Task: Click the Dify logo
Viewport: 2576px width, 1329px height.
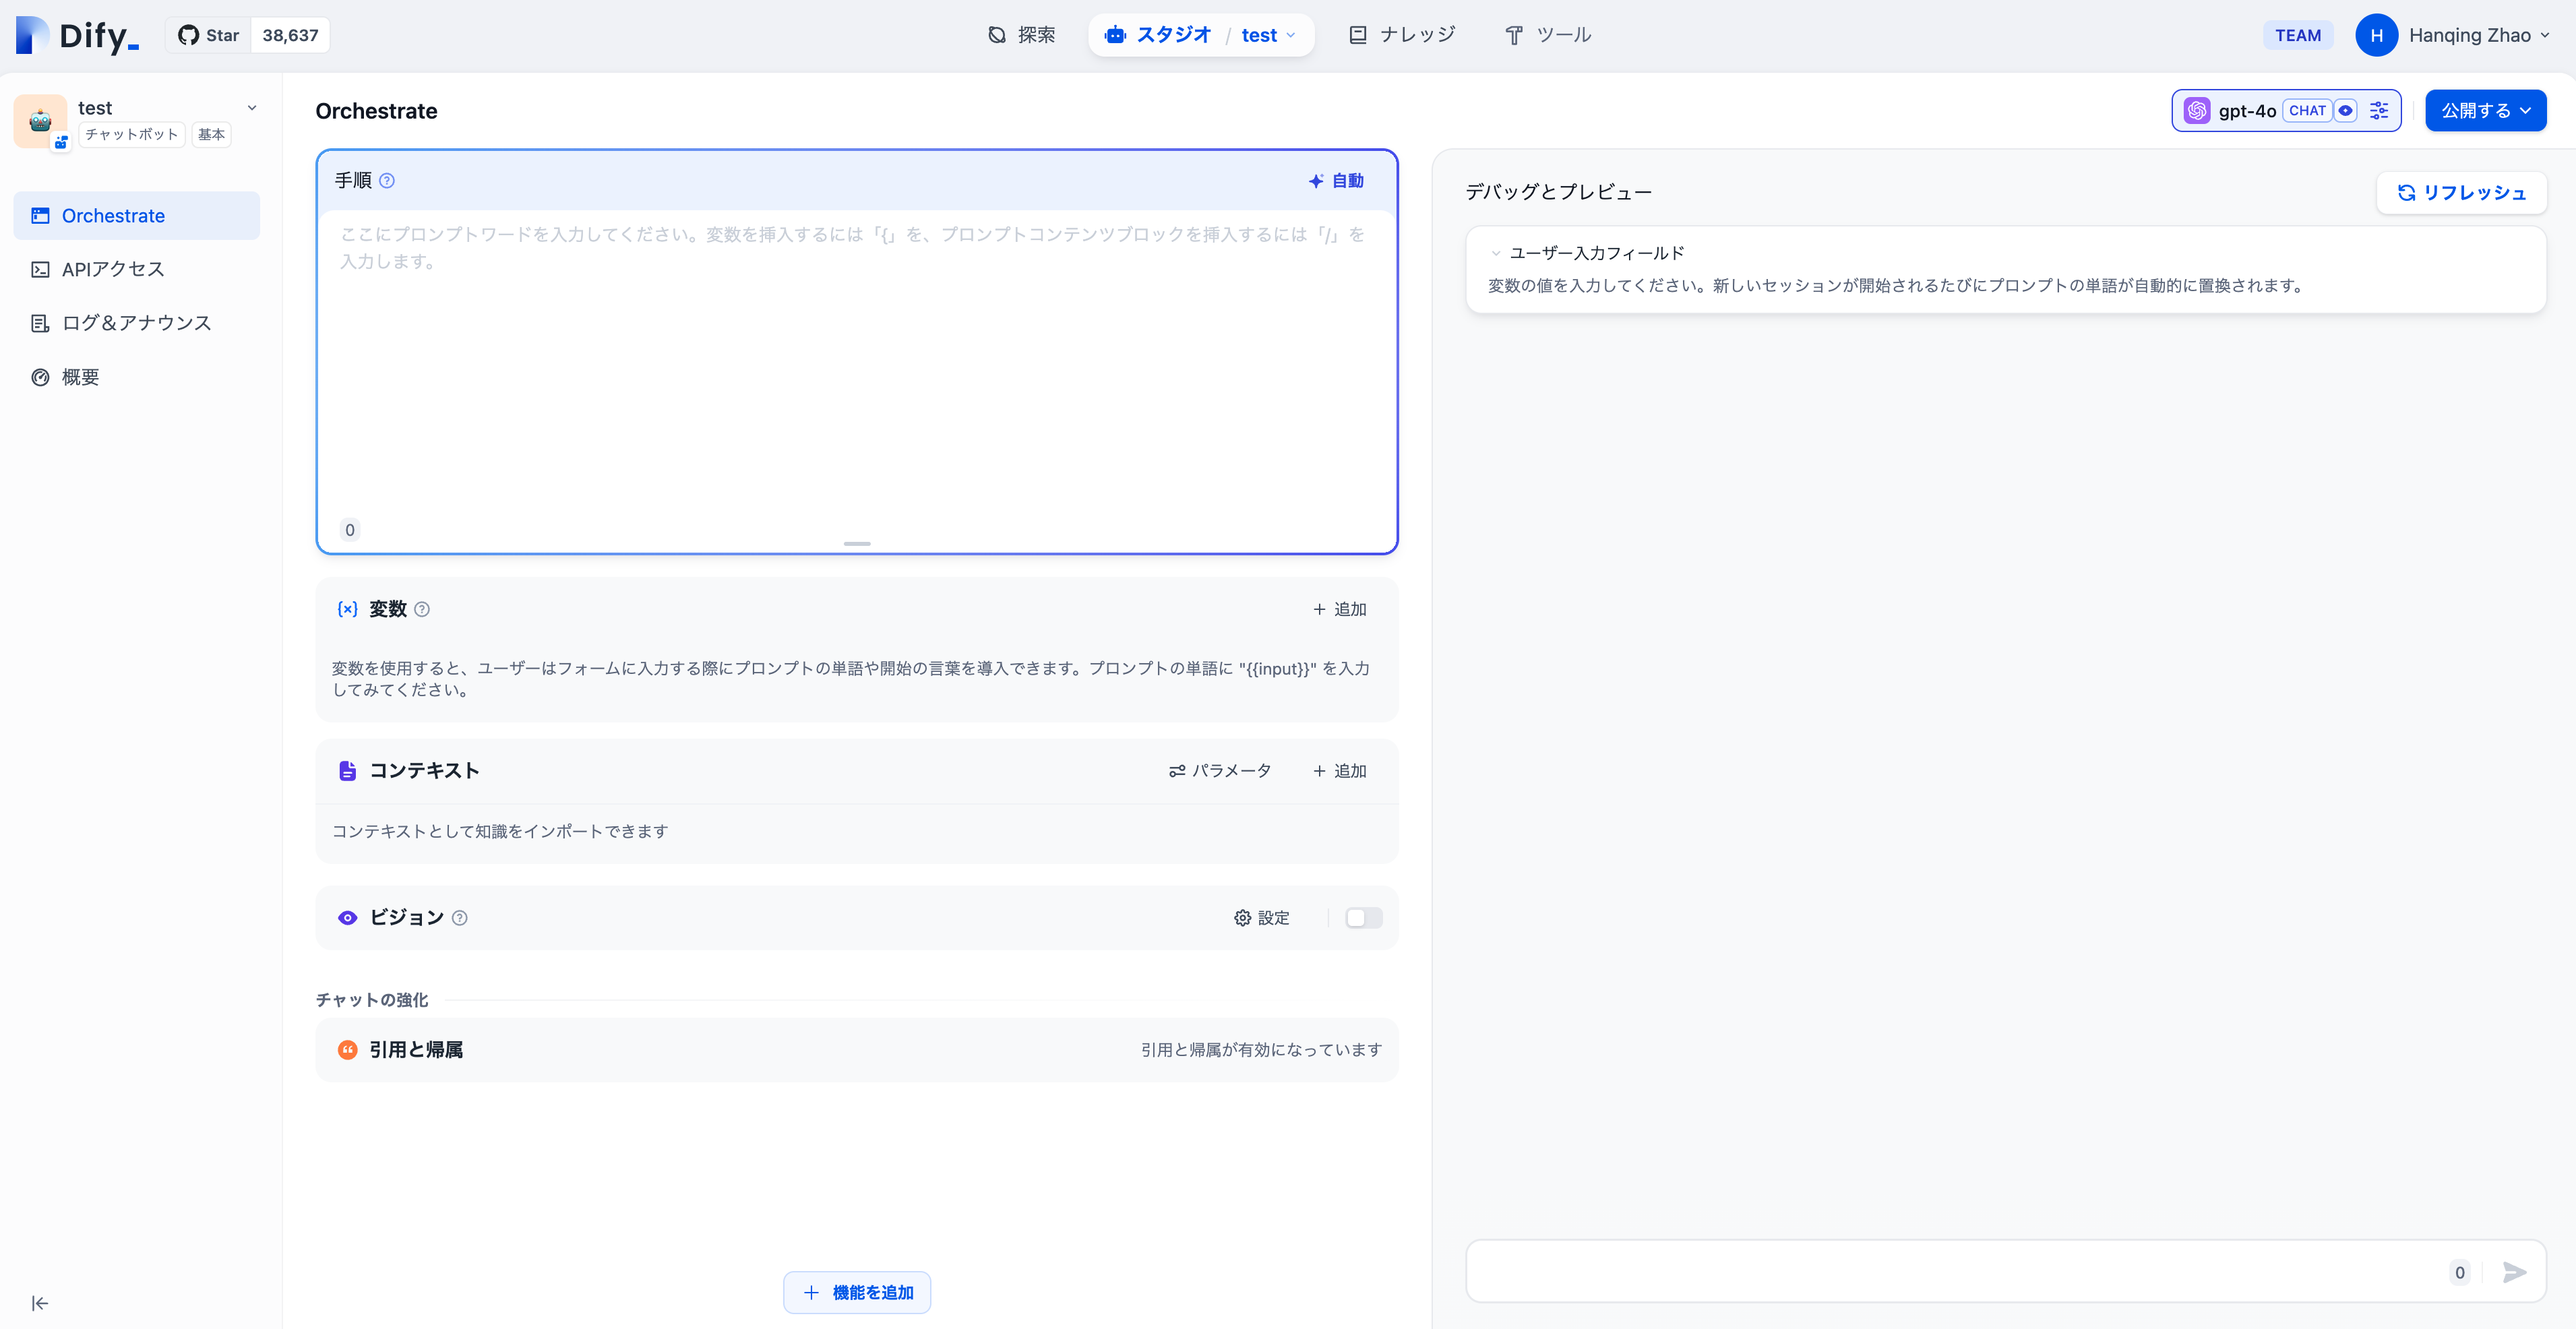Action: click(x=77, y=35)
